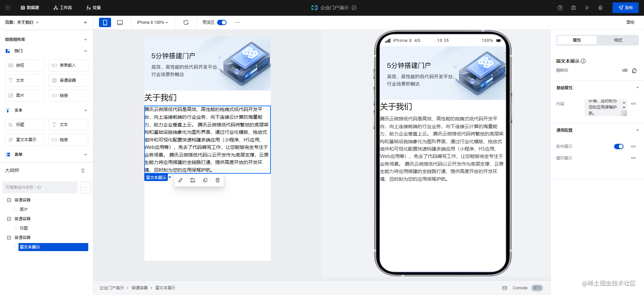The height and width of the screenshot is (295, 644).
Task: Open the 变量 variables menu
Action: click(x=94, y=7)
